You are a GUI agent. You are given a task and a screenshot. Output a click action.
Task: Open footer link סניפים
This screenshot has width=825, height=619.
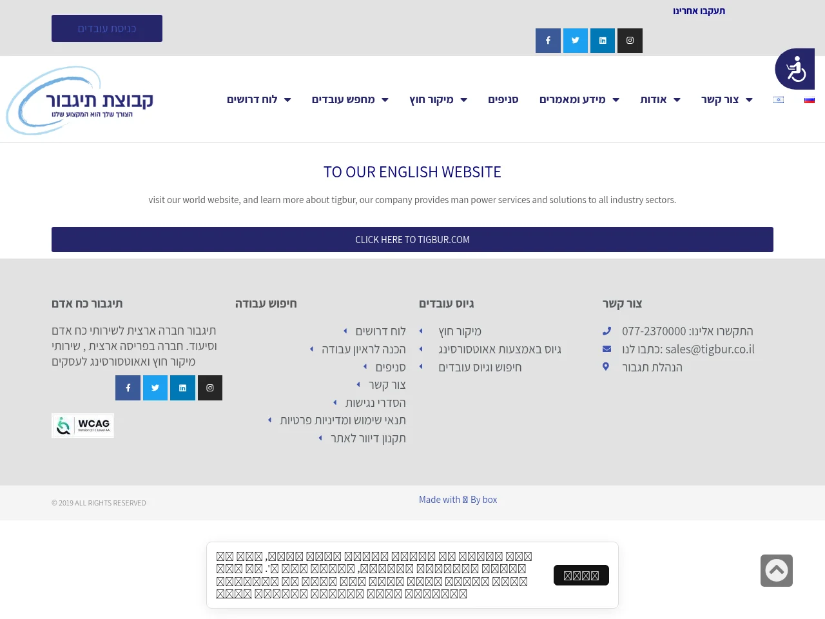coord(391,367)
